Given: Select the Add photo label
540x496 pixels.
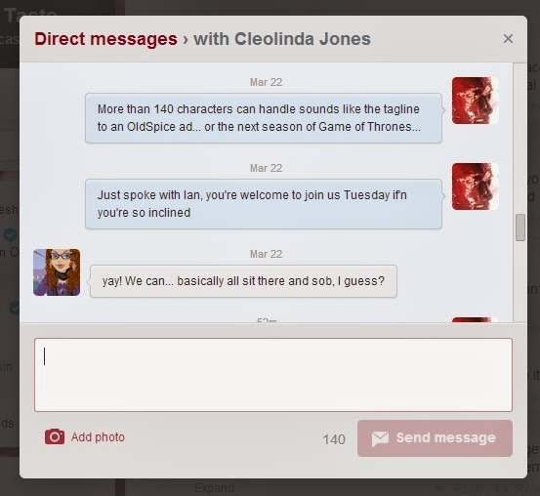Looking at the screenshot, I should click(x=98, y=437).
